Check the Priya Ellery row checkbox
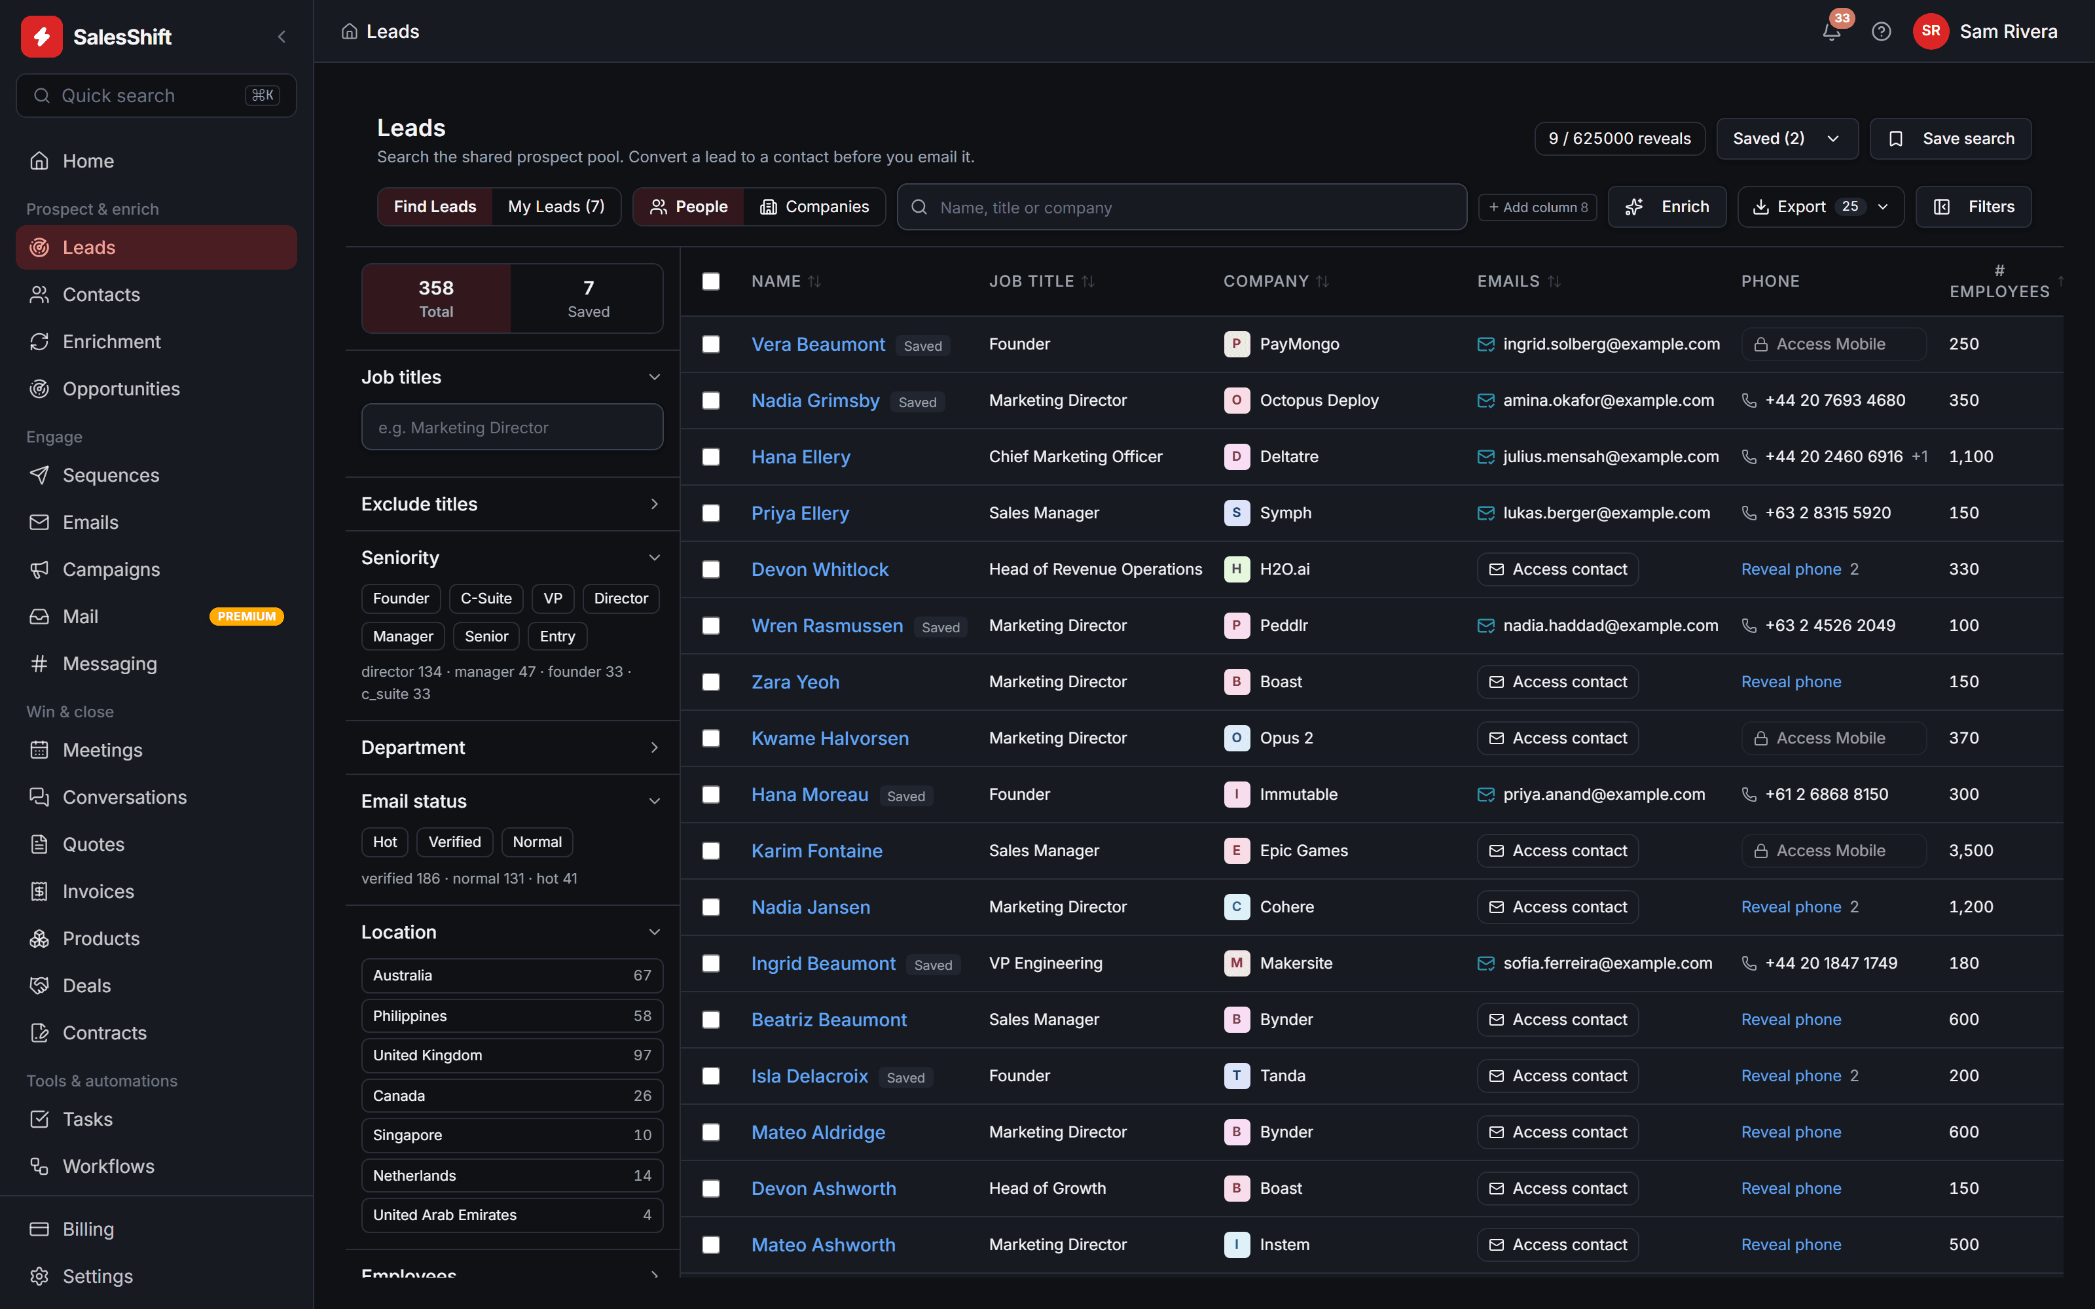 (x=711, y=513)
